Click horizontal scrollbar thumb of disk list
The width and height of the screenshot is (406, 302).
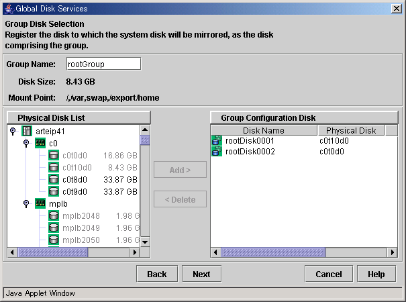[x=53, y=252]
